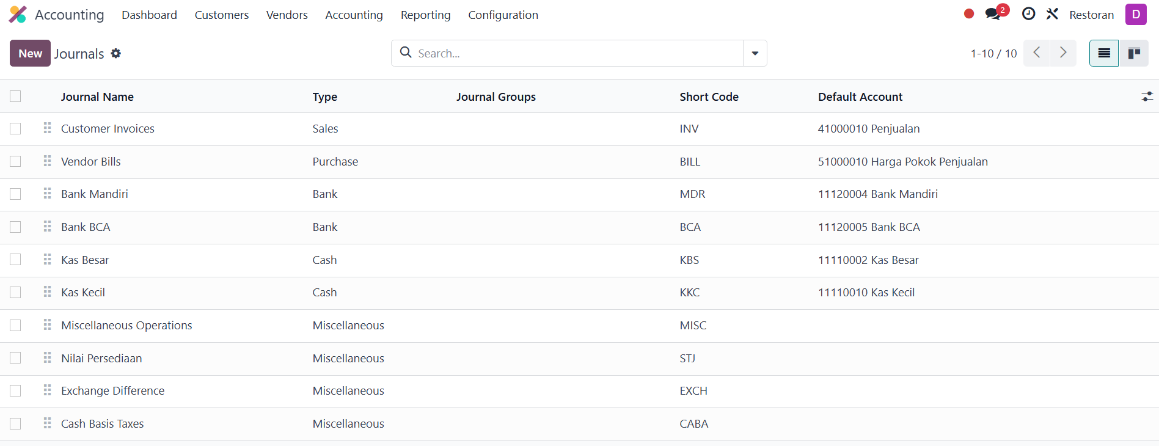Click drag handle for Nilai Persediaan row
The height and width of the screenshot is (446, 1159).
[47, 358]
